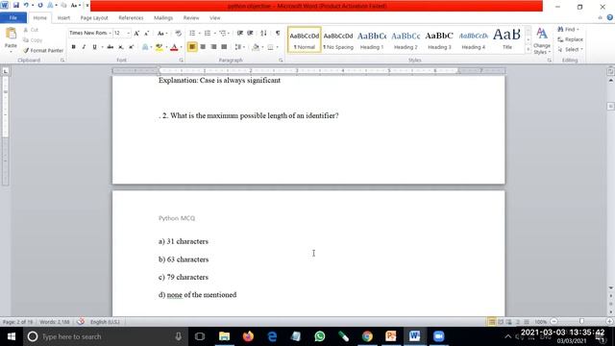Apply red font color

click(x=175, y=47)
